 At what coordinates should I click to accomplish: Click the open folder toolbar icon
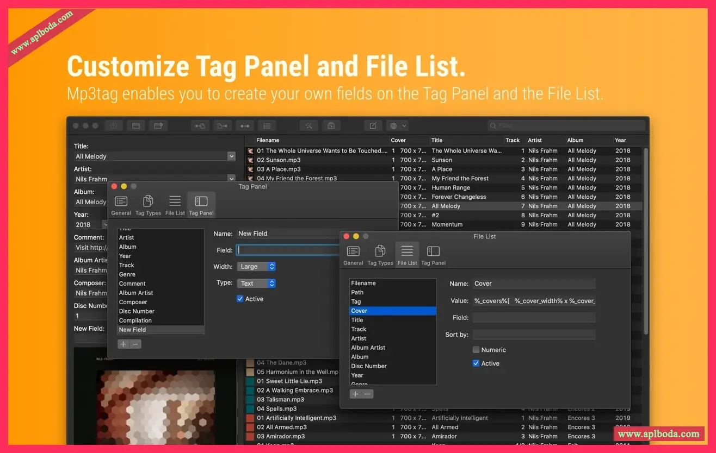coord(136,125)
